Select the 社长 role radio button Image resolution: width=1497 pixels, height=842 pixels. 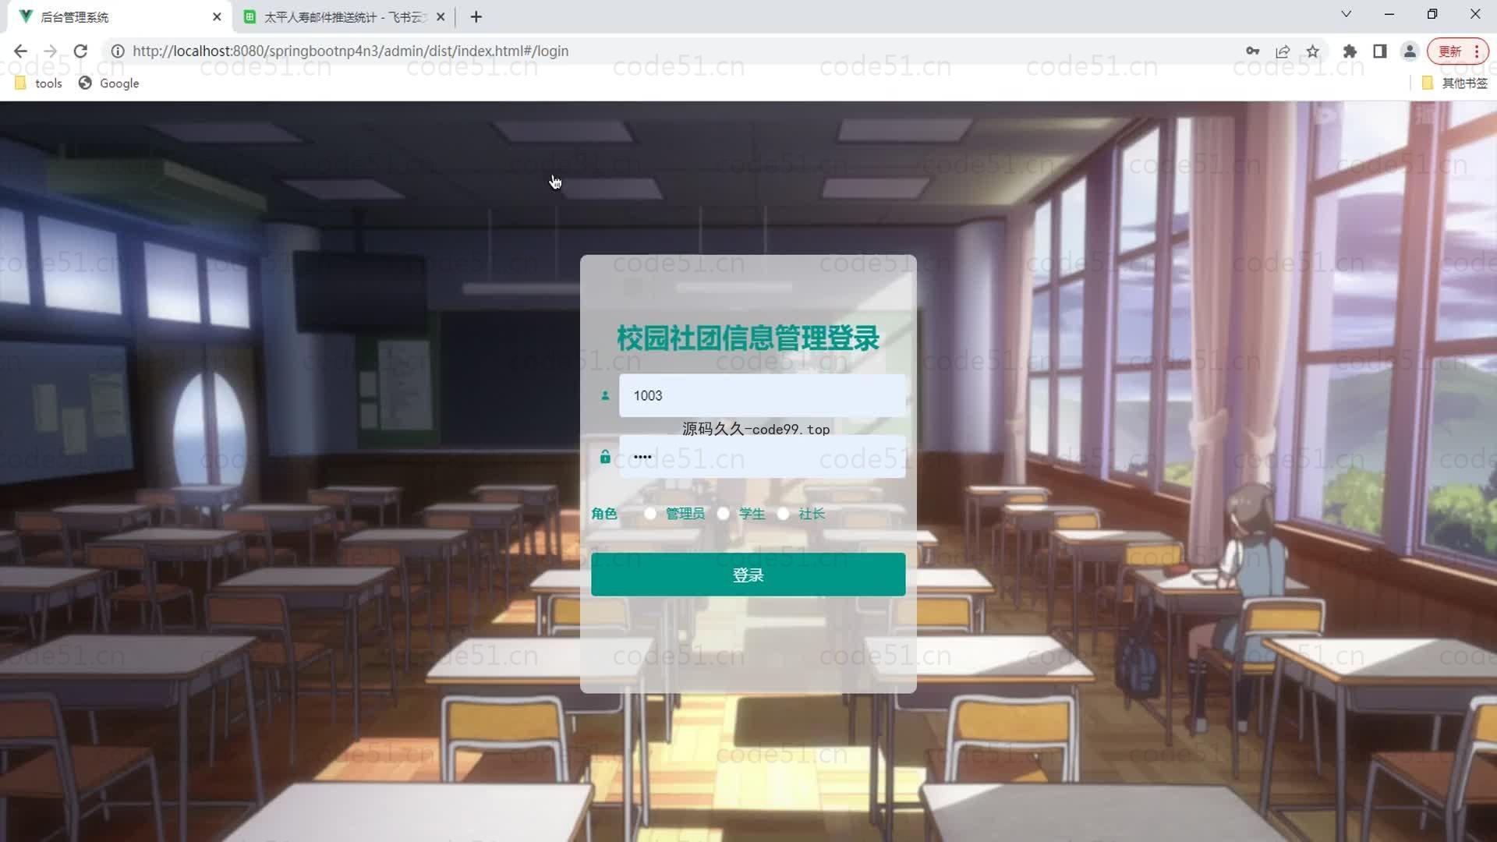pos(784,514)
